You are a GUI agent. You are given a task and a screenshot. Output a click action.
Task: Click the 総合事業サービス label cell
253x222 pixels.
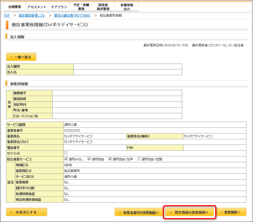pos(35,159)
